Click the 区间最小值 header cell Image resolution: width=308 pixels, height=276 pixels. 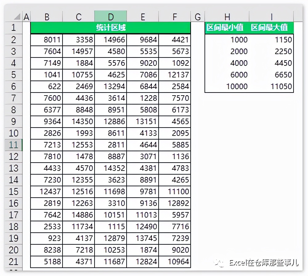coord(227,28)
